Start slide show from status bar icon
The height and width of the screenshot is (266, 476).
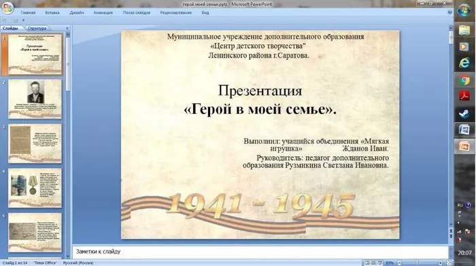pos(379,263)
